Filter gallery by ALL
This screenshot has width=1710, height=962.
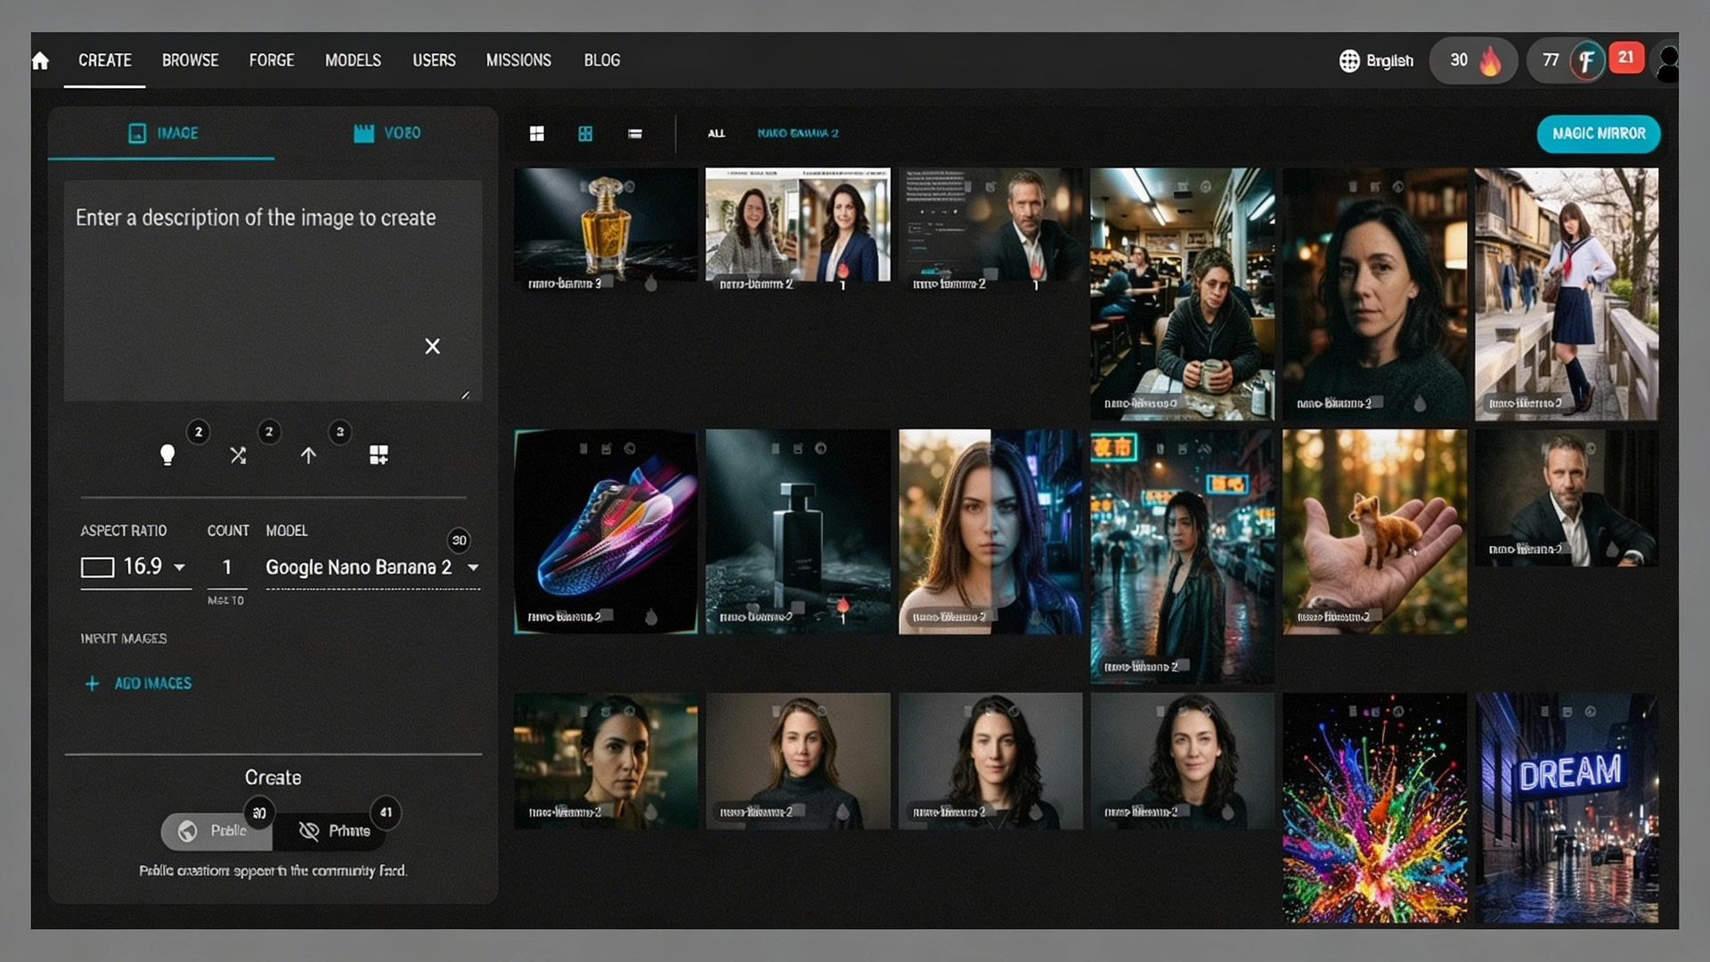716,134
